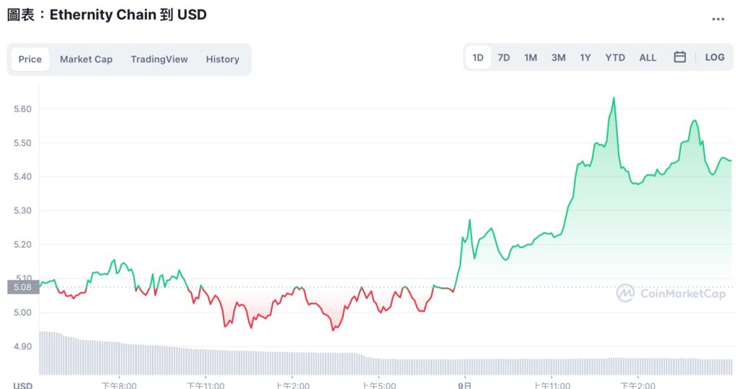Click the 5.08 price marker label

pyautogui.click(x=22, y=287)
